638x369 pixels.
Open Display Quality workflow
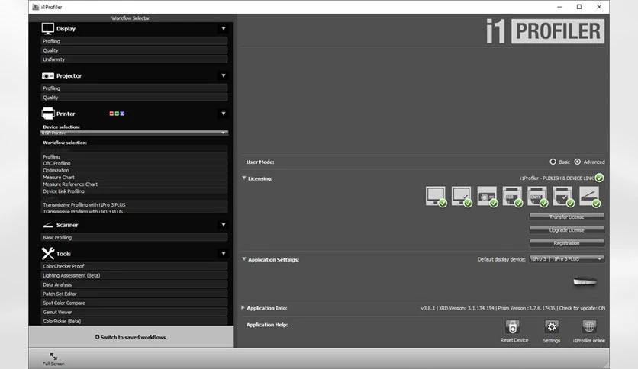click(x=134, y=50)
